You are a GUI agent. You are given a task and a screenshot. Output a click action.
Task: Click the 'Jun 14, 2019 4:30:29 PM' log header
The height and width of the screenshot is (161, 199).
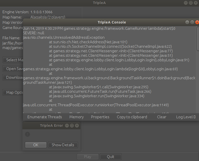click(99, 28)
